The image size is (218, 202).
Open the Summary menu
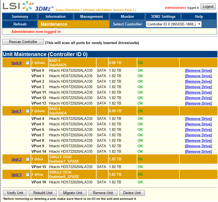pyautogui.click(x=20, y=17)
